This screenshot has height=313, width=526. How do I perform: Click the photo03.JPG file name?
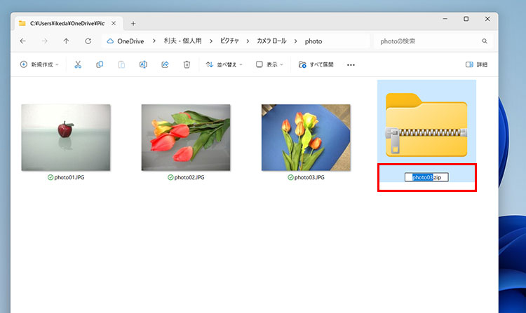tap(309, 177)
